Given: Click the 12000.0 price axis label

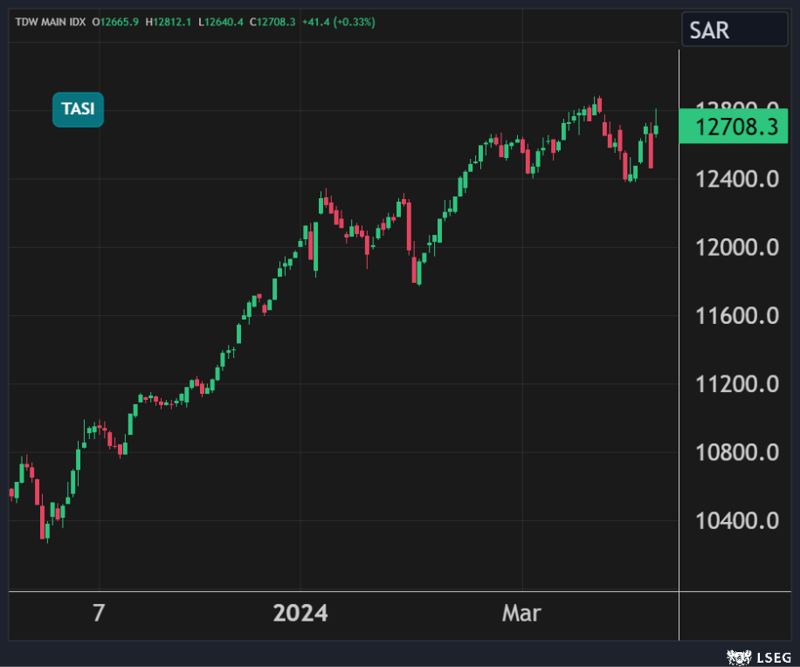Looking at the screenshot, I should click(737, 248).
